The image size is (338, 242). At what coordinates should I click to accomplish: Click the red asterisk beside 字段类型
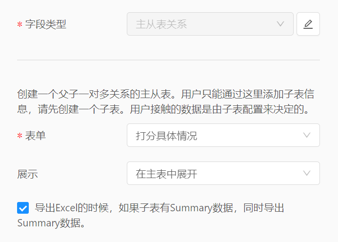[20, 24]
